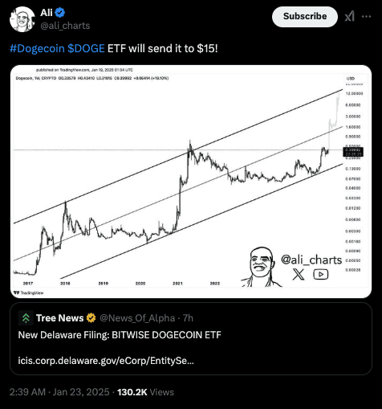The height and width of the screenshot is (409, 382).
Task: Click the Ali display name
Action: (x=47, y=12)
